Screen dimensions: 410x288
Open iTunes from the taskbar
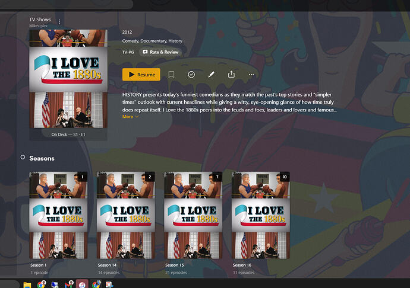point(82,284)
